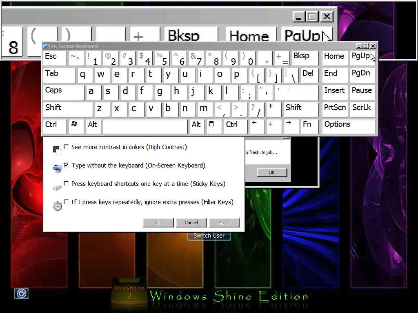The width and height of the screenshot is (418, 313).
Task: Click the left Ctrl key
Action: (55, 126)
